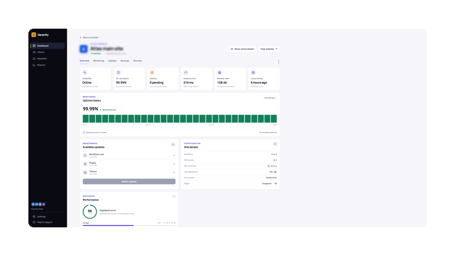The image size is (455, 256).
Task: Click the '0 pending' updates value
Action: 157,83
